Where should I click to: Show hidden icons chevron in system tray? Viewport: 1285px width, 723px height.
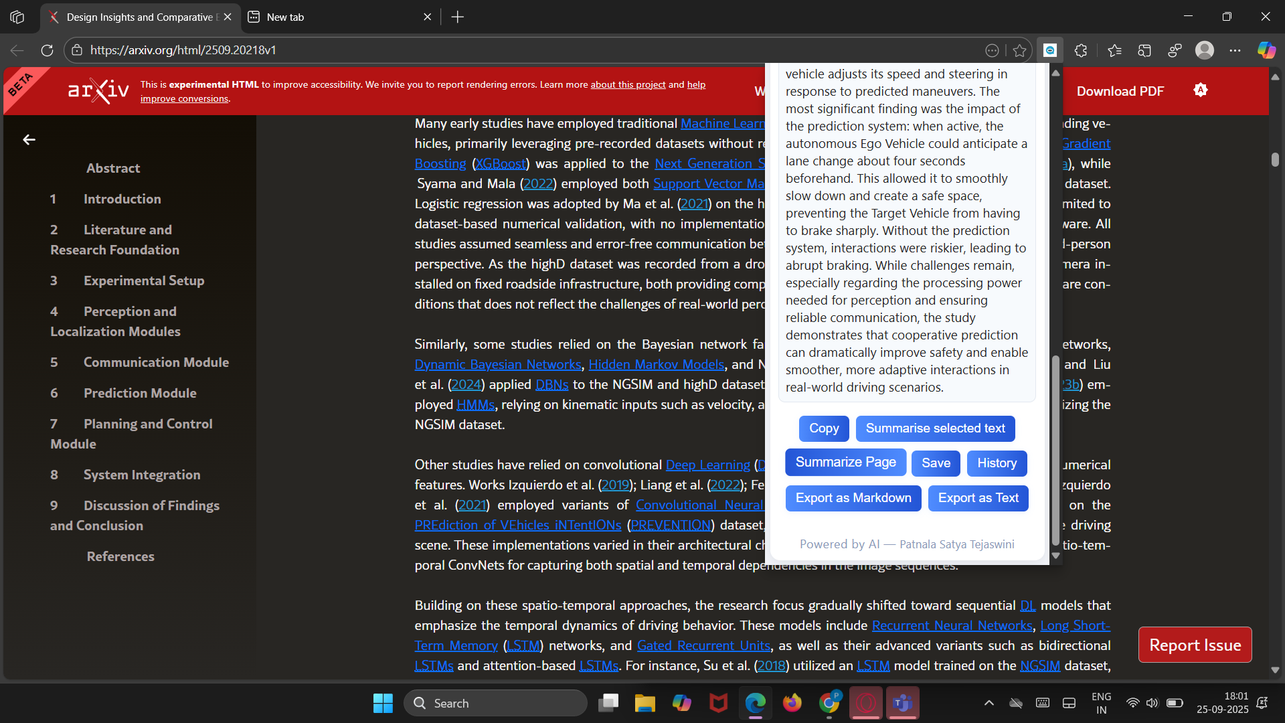tap(989, 703)
